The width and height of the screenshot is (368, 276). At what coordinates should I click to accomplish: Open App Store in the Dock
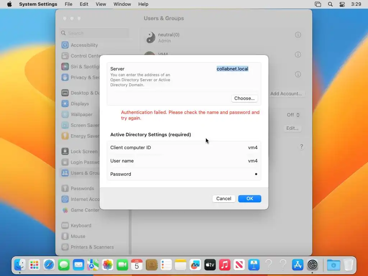pos(298,265)
